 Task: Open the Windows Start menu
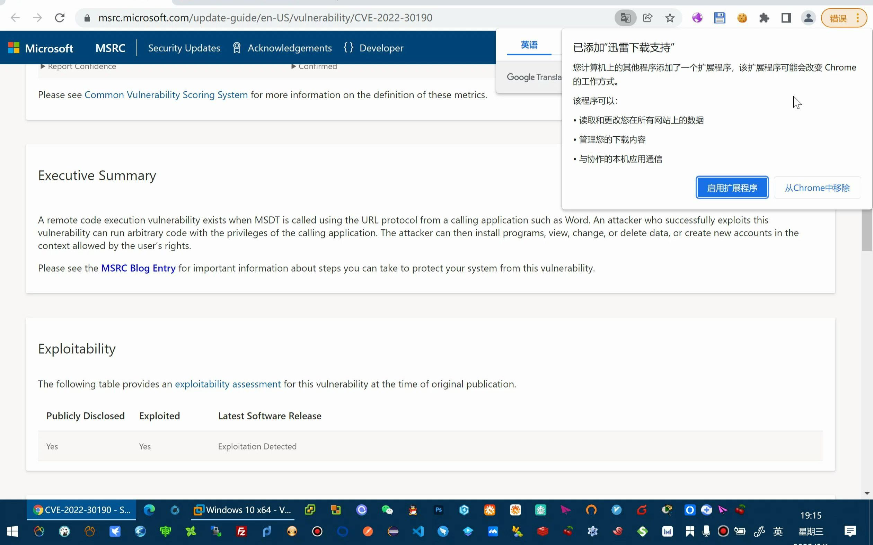12,531
